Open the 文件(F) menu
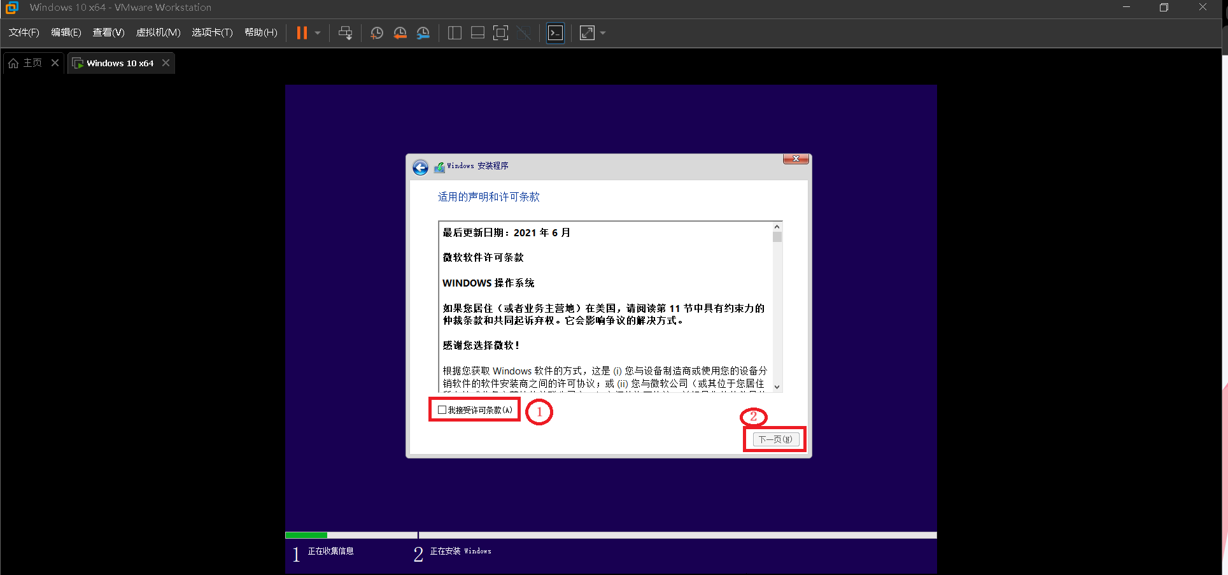This screenshot has width=1228, height=575. click(x=24, y=32)
